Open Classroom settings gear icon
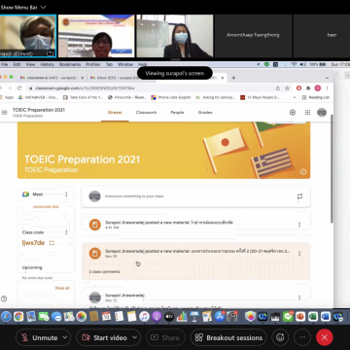 pyautogui.click(x=293, y=113)
